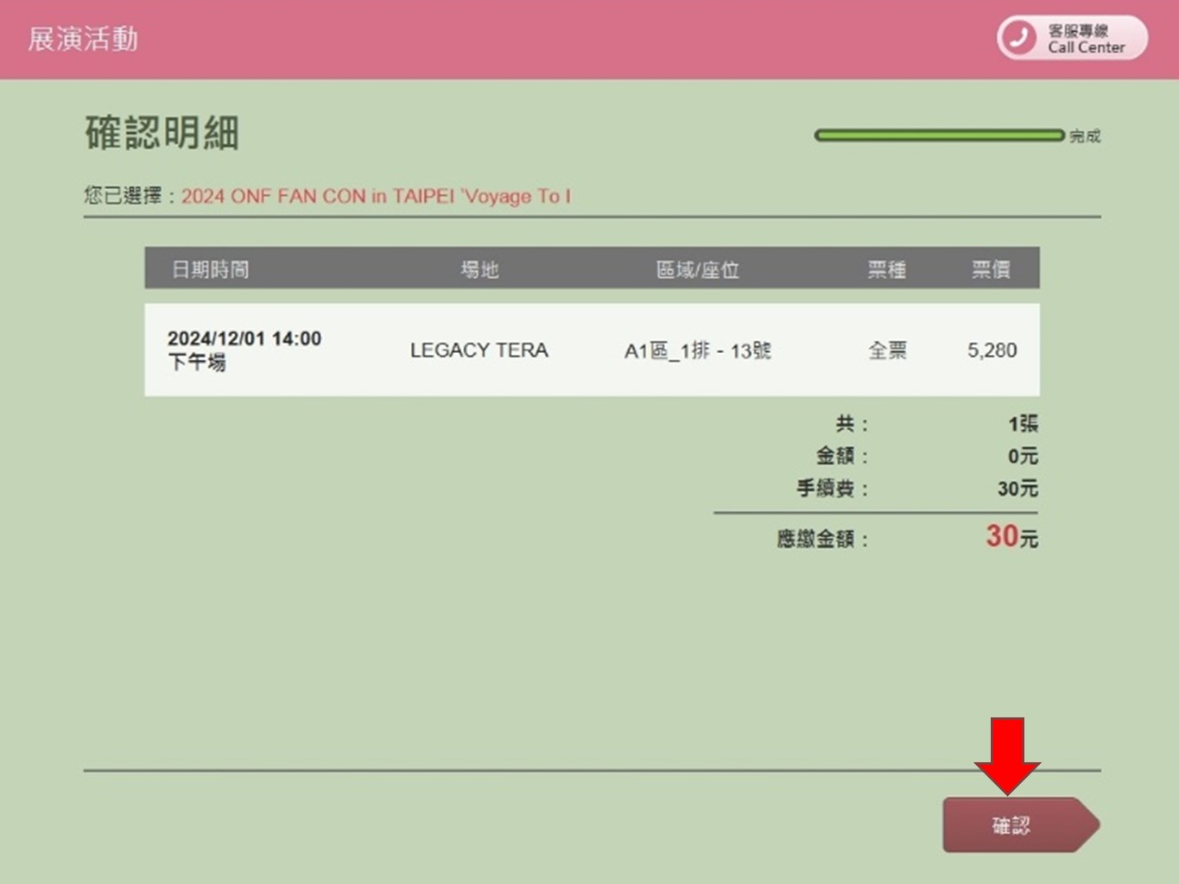1179x884 pixels.
Task: Click the phone icon in Call Center button
Action: [1020, 38]
